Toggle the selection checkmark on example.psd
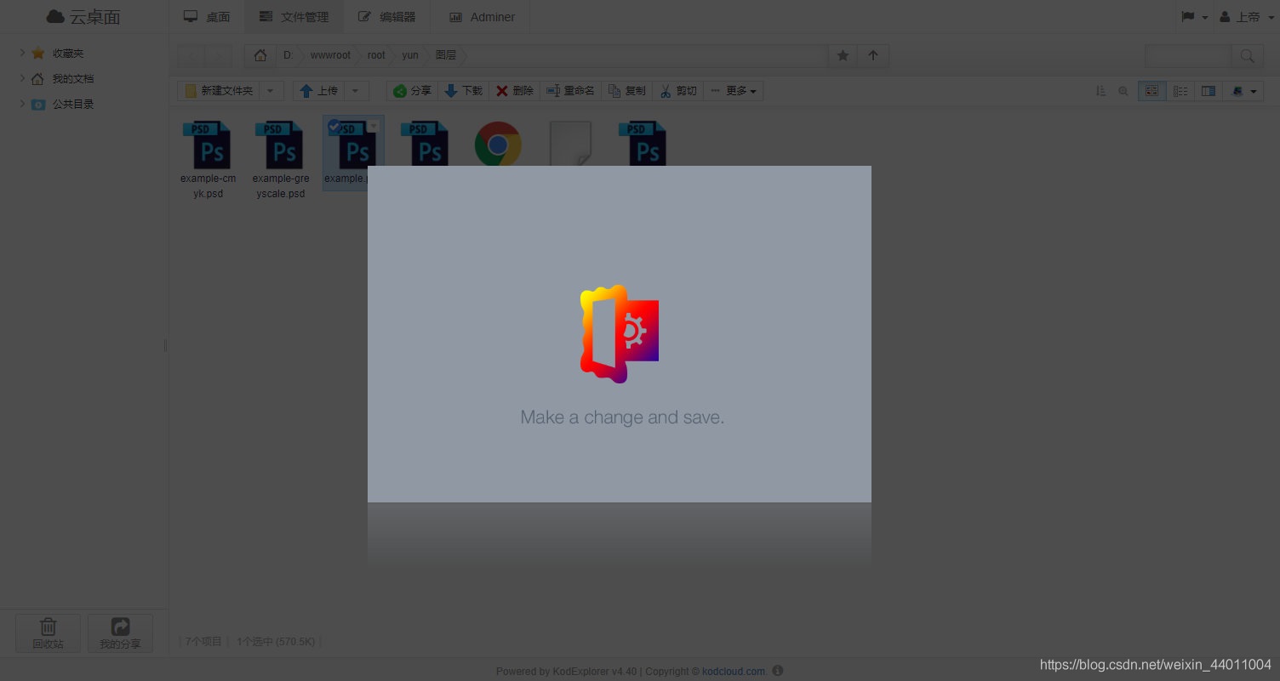The width and height of the screenshot is (1280, 681). click(334, 126)
